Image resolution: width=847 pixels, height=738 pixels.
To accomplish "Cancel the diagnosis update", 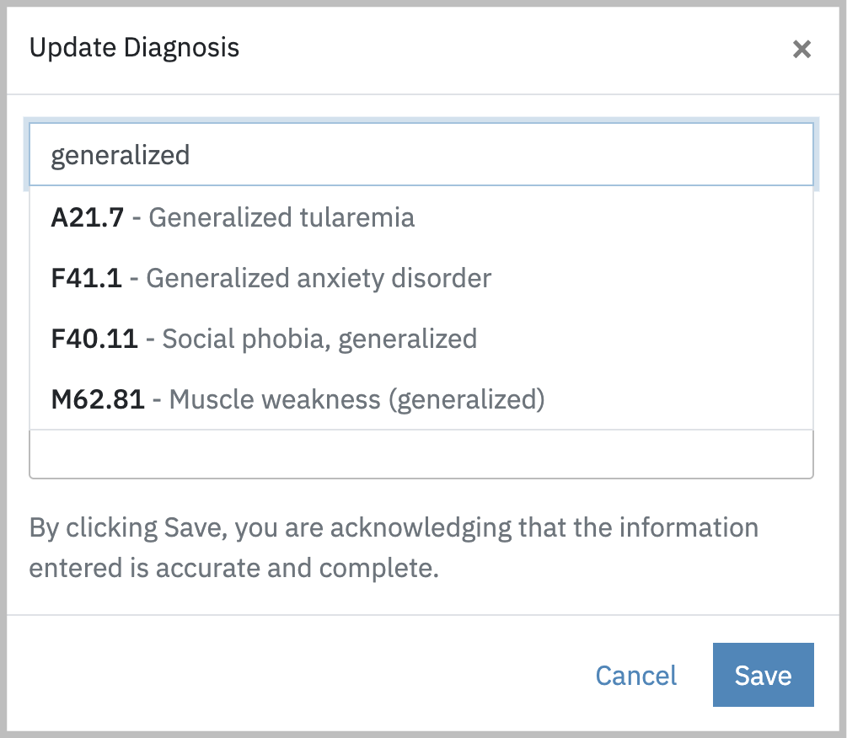I will click(635, 675).
